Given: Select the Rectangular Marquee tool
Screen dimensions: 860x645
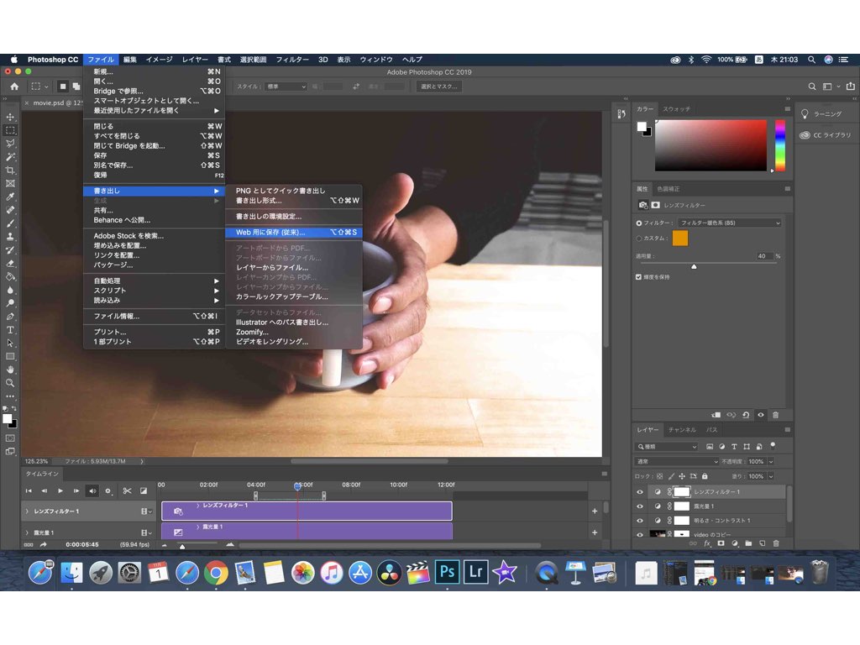Looking at the screenshot, I should tap(10, 130).
